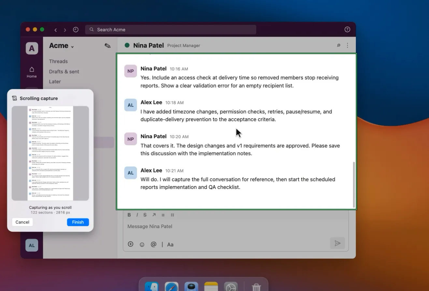The height and width of the screenshot is (291, 429).
Task: Click the 'Project Manager' title text
Action: point(184,46)
